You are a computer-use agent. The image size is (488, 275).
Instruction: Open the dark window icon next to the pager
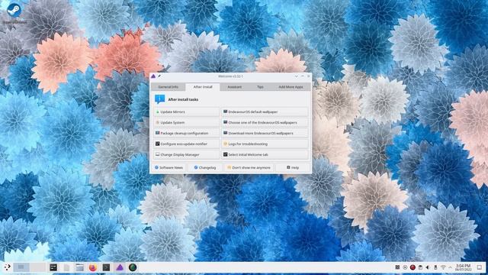(x=53, y=267)
